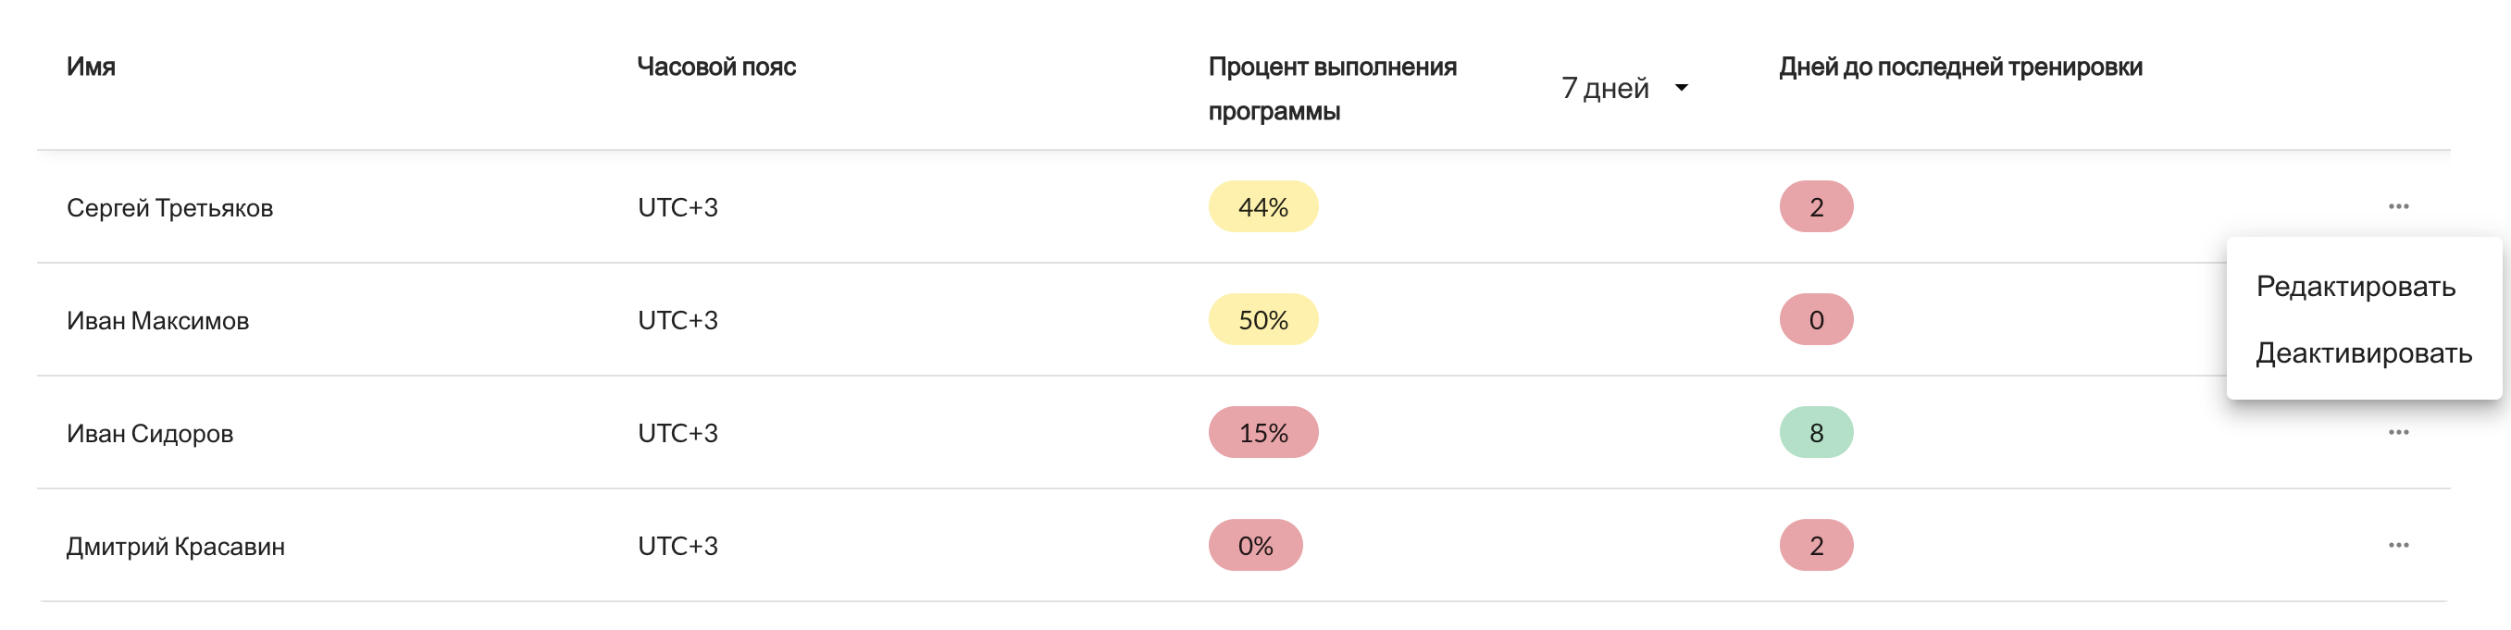The image size is (2511, 630).
Task: Click the 0% completion badge
Action: pyautogui.click(x=1254, y=546)
